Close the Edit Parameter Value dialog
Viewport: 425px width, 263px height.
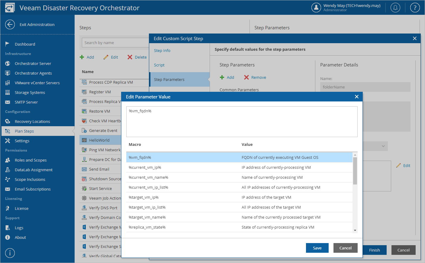[x=357, y=97]
